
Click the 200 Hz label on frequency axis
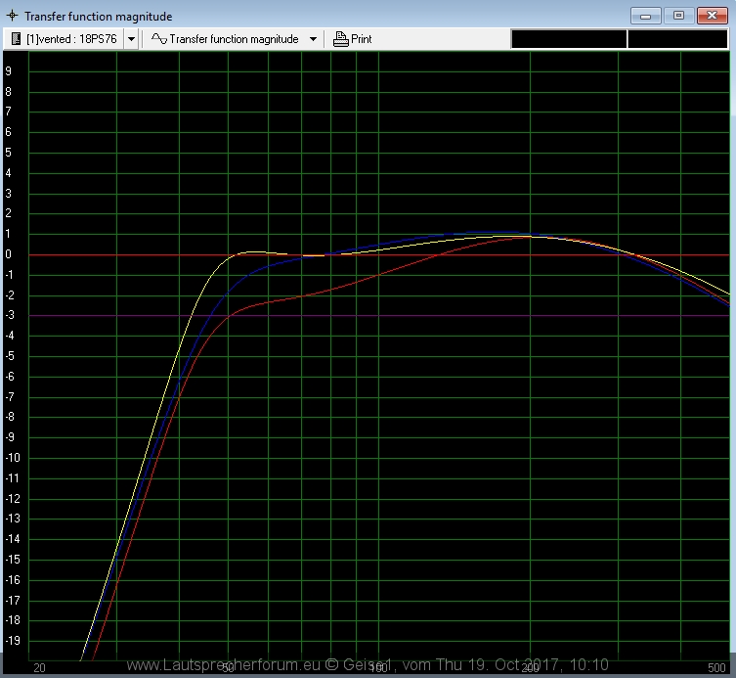pos(531,666)
